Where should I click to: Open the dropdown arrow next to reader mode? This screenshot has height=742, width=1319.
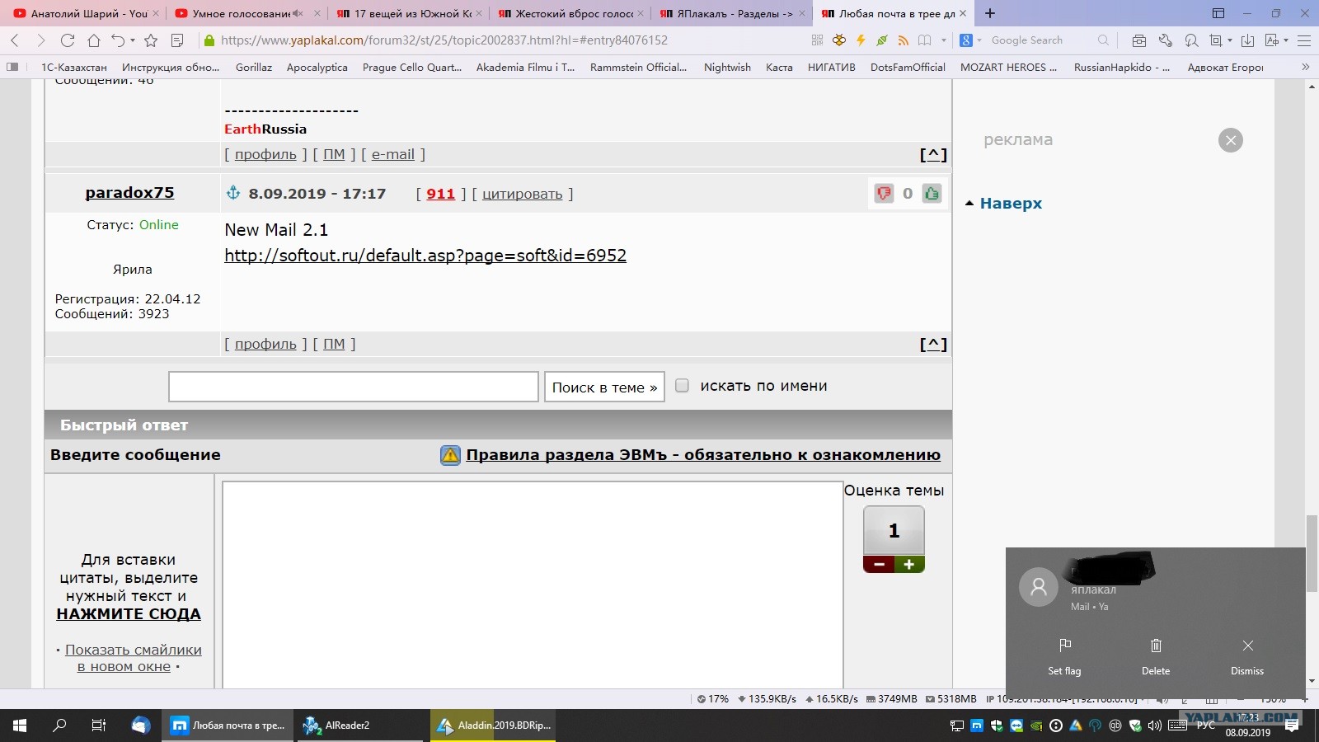pos(944,40)
